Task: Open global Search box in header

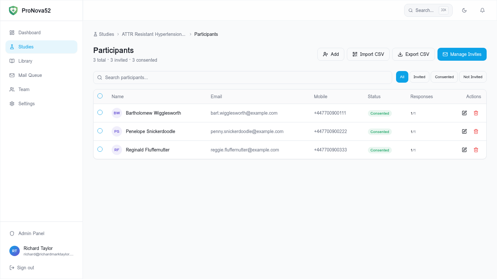Action: [x=428, y=10]
